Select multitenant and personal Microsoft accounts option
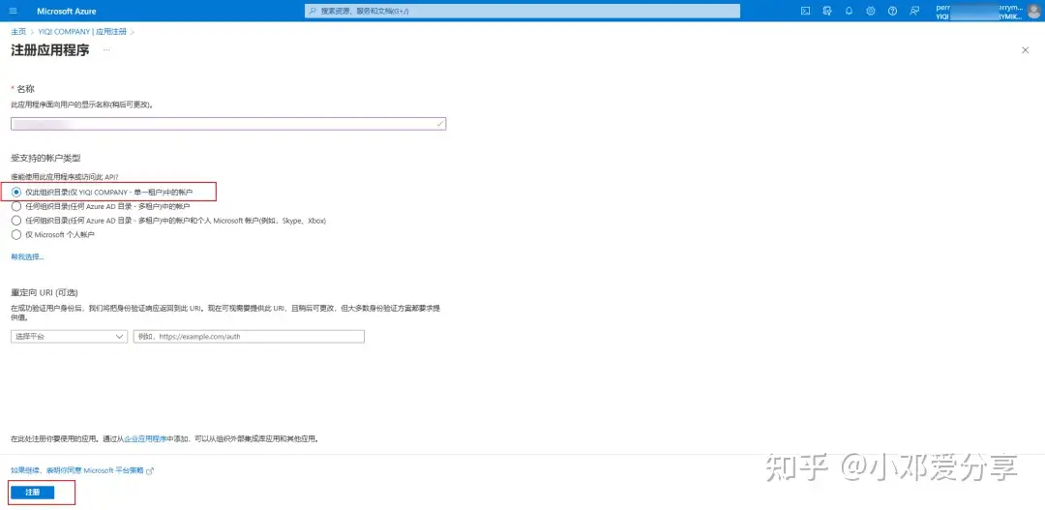This screenshot has height=510, width=1045. (168, 220)
